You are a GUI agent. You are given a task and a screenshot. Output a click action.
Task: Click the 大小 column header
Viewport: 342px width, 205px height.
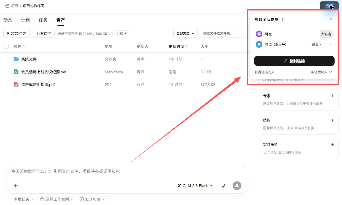pos(204,46)
